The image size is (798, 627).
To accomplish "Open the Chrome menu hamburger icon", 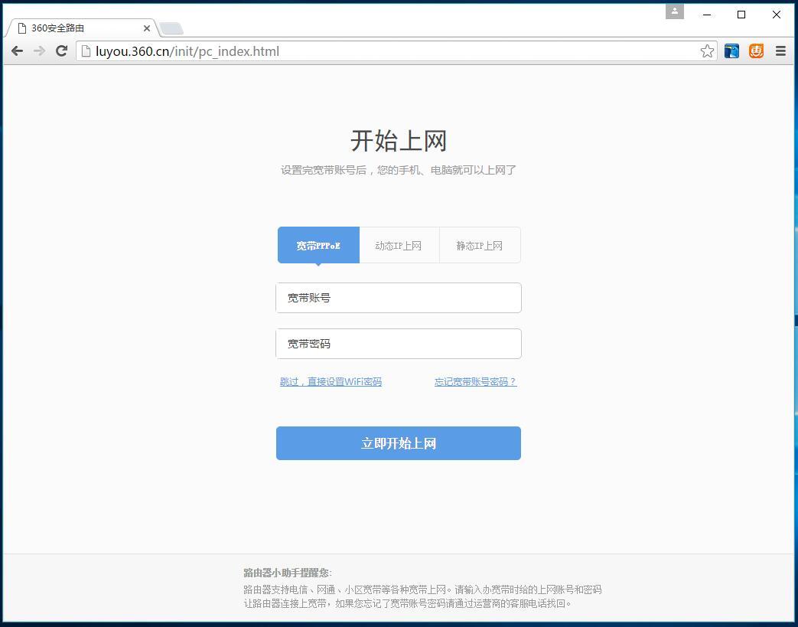I will pos(780,51).
